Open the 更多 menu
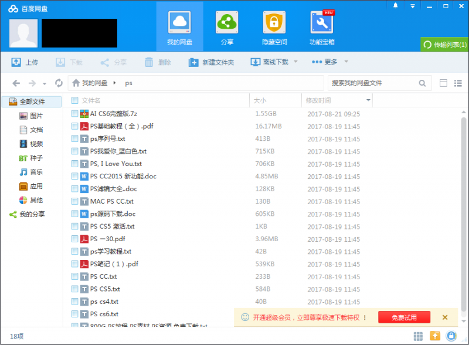This screenshot has width=469, height=345. pos(325,62)
